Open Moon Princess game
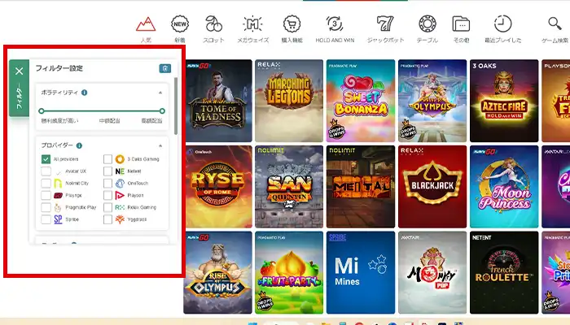570x325 pixels. point(504,186)
